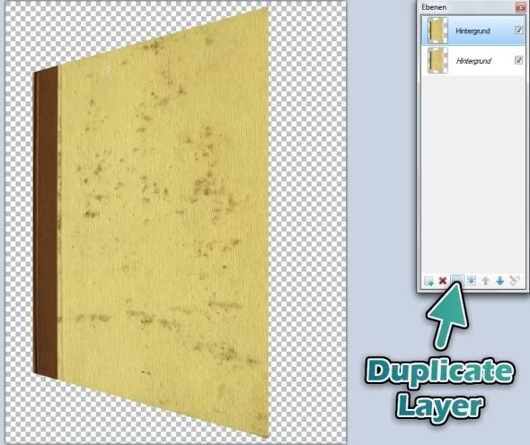This screenshot has height=445, width=530.
Task: Delete the selected layer with red X
Action: 443,281
